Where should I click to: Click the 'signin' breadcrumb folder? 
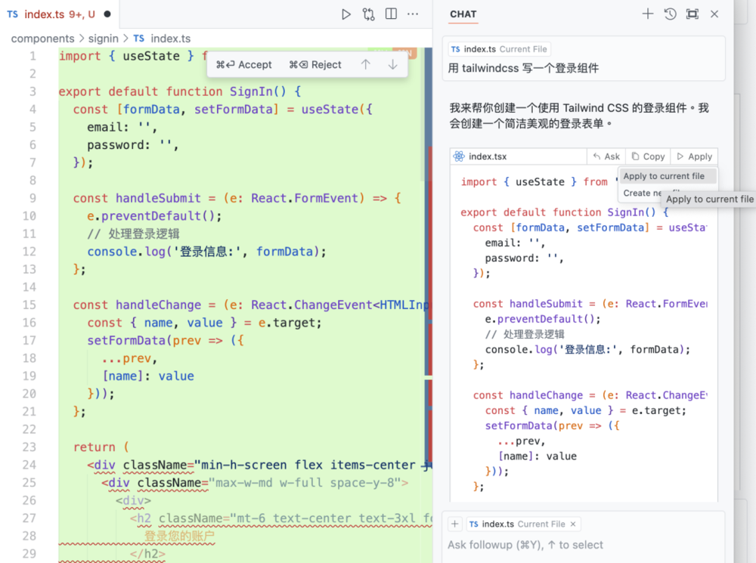coord(104,39)
